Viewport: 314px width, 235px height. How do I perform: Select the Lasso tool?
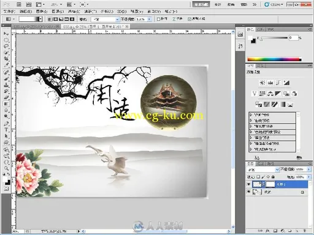coord(6,47)
